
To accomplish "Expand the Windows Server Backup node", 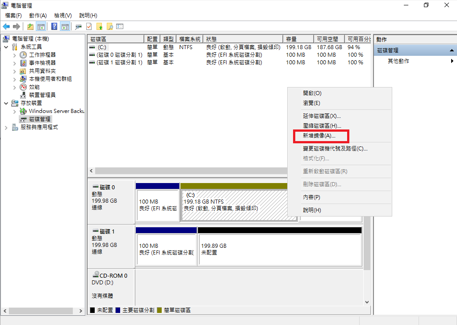I will [15, 112].
